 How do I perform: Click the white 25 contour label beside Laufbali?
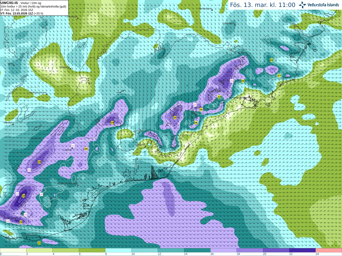click(x=73, y=146)
